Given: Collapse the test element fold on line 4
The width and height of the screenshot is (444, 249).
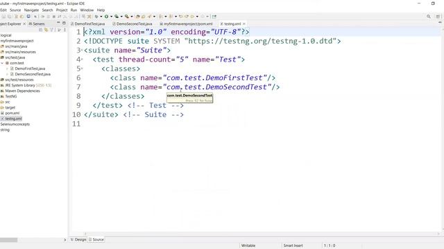Looking at the screenshot, I should point(82,59).
